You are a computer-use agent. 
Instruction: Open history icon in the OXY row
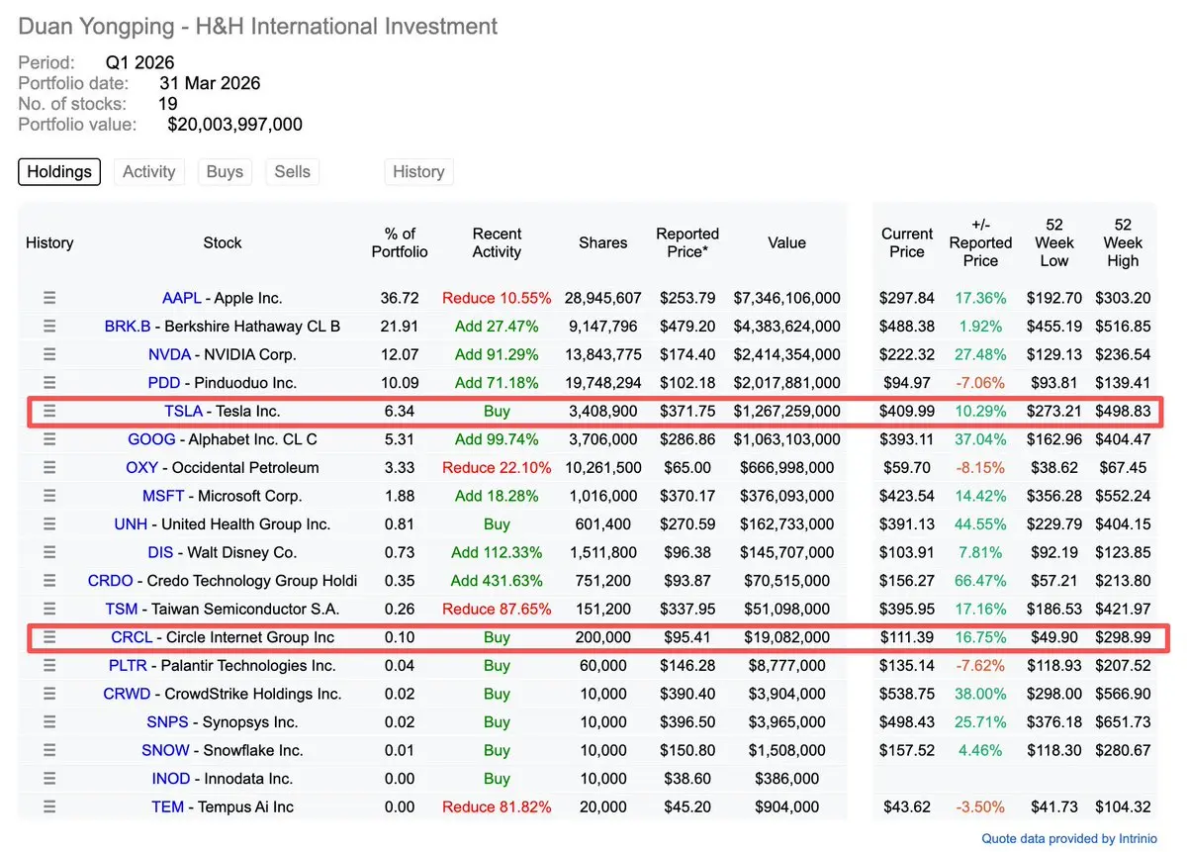click(x=49, y=467)
